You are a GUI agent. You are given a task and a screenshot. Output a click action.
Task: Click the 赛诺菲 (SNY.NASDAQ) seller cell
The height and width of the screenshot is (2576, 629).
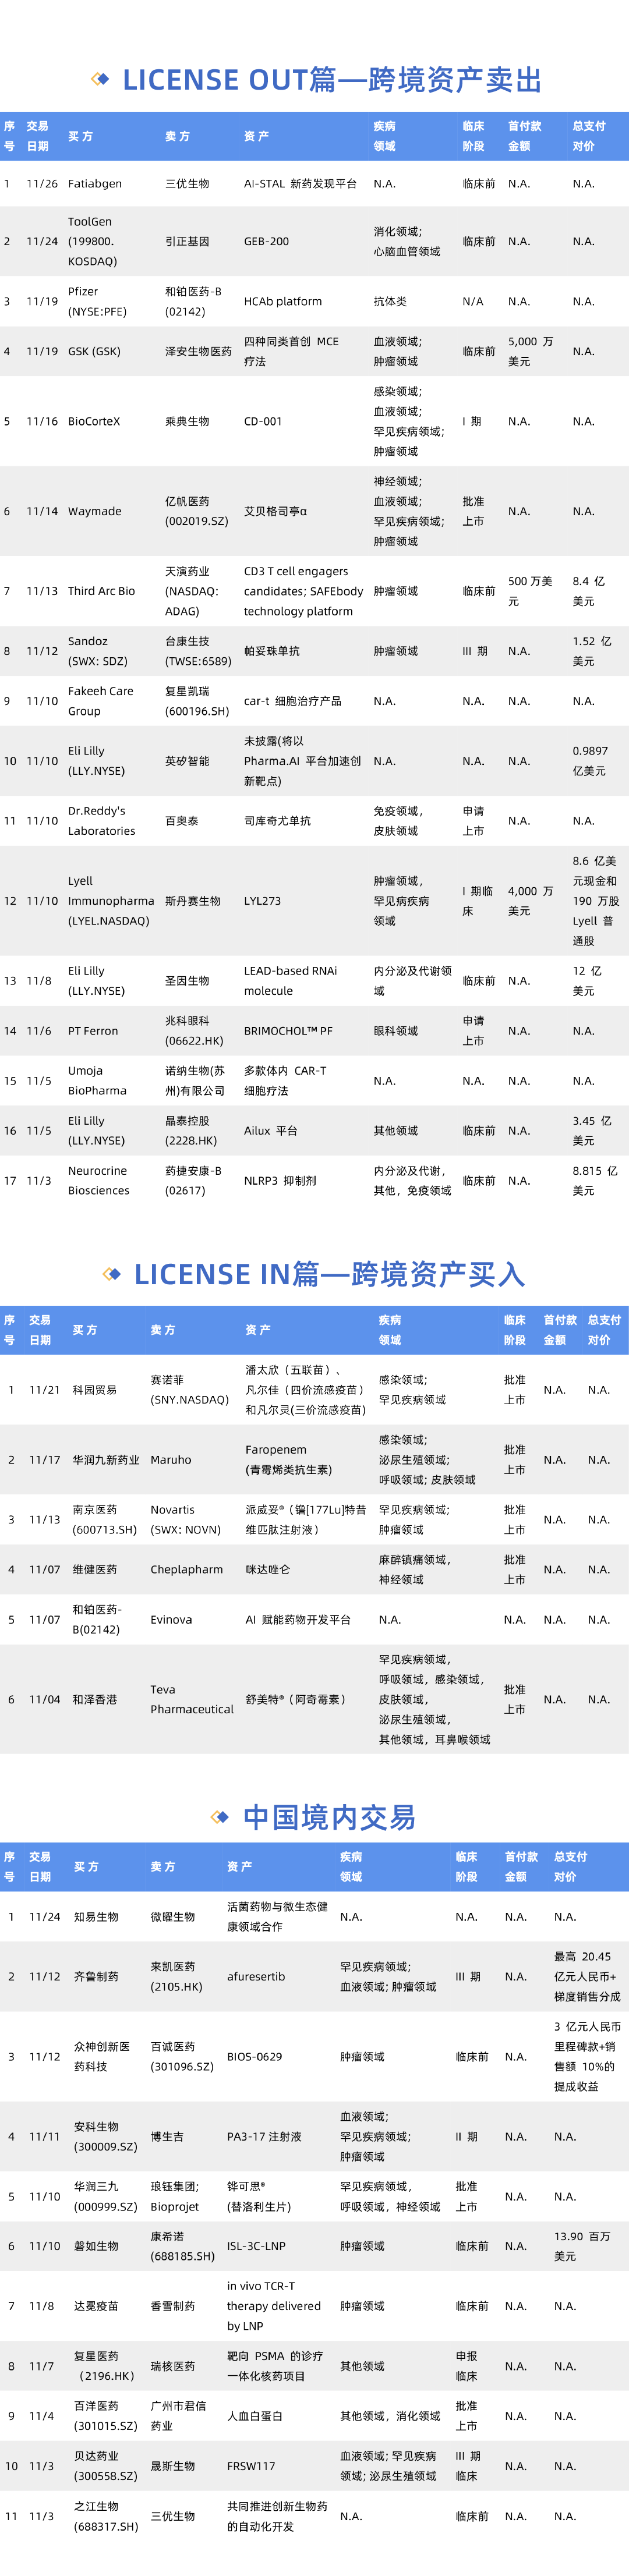coord(189,1389)
